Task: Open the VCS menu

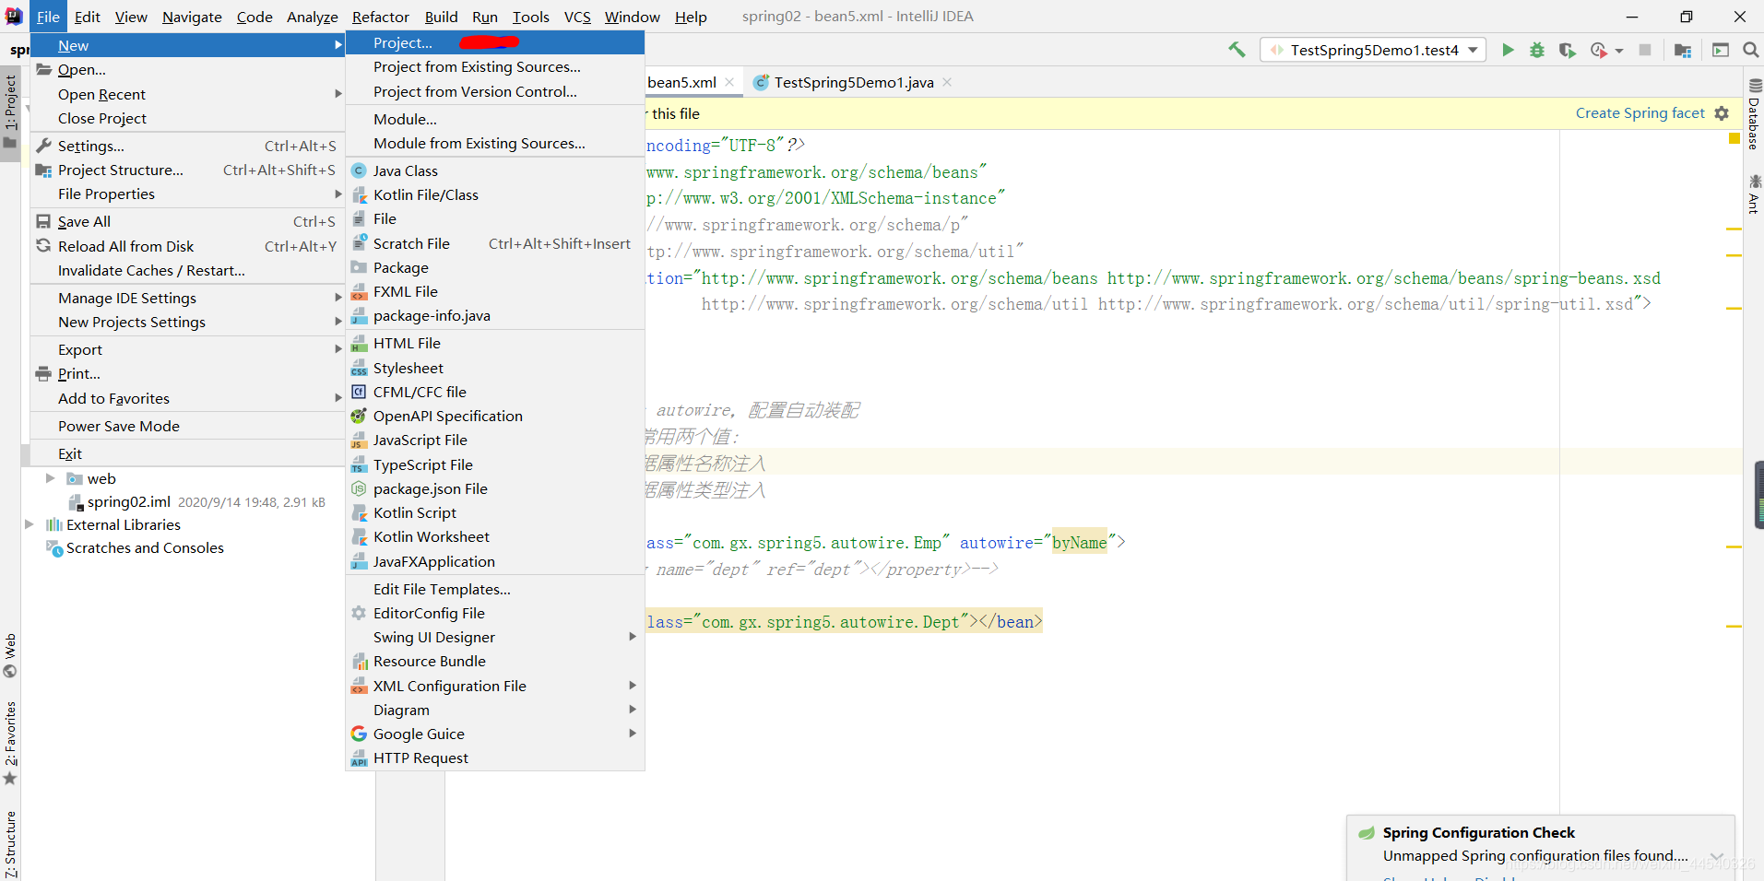Action: (577, 17)
